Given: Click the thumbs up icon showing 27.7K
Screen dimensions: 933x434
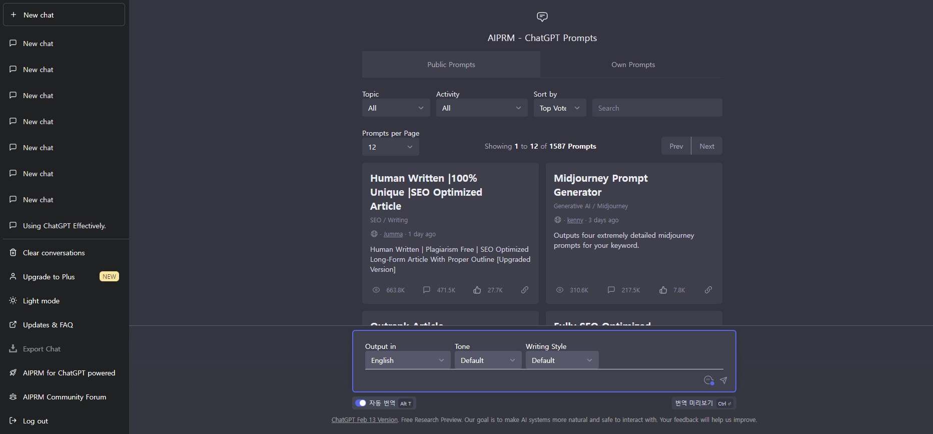Looking at the screenshot, I should (477, 290).
